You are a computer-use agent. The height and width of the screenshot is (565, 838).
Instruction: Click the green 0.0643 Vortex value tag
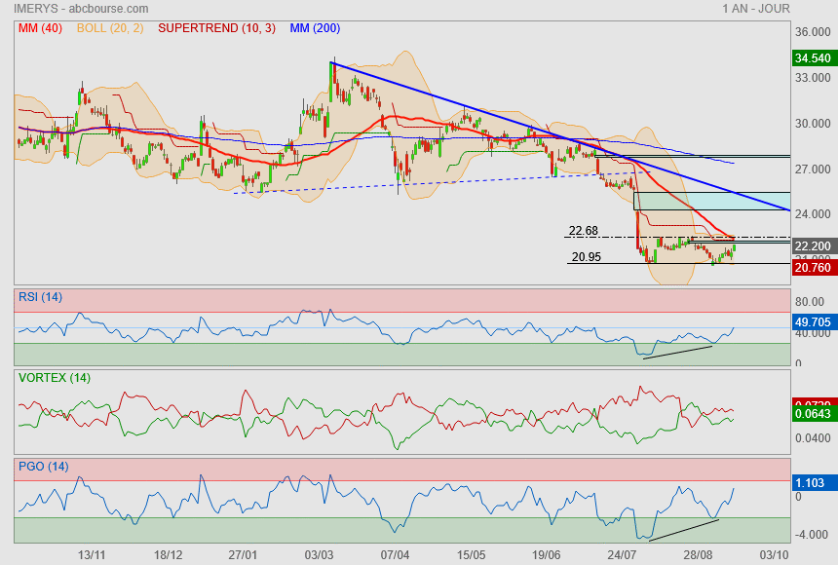tap(812, 414)
